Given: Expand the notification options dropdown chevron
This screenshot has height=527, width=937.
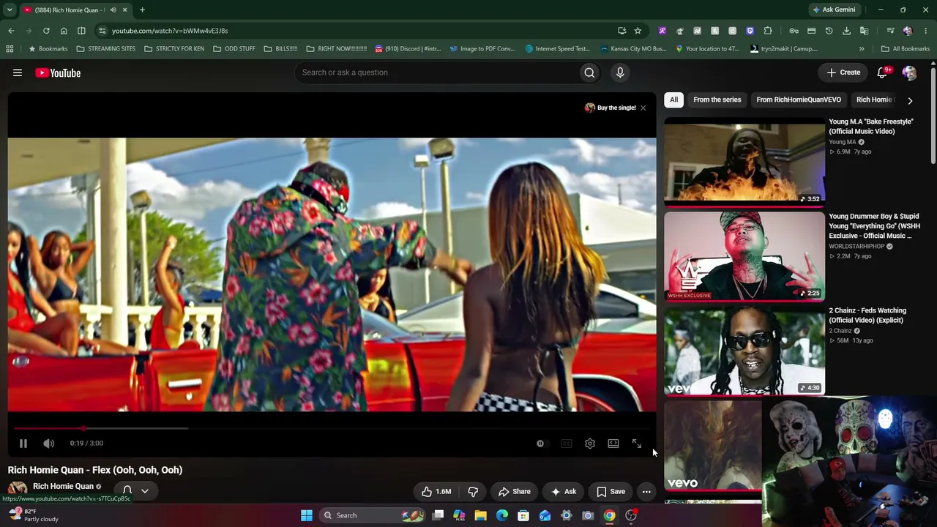Looking at the screenshot, I should pyautogui.click(x=145, y=491).
